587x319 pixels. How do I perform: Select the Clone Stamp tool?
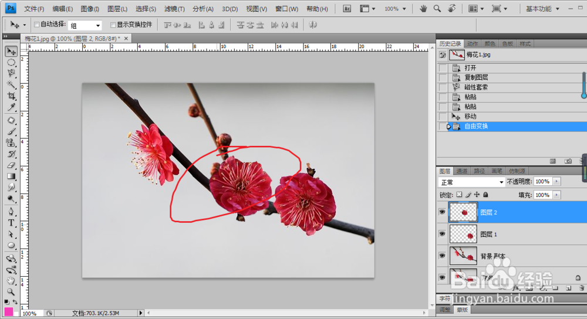[x=11, y=143]
